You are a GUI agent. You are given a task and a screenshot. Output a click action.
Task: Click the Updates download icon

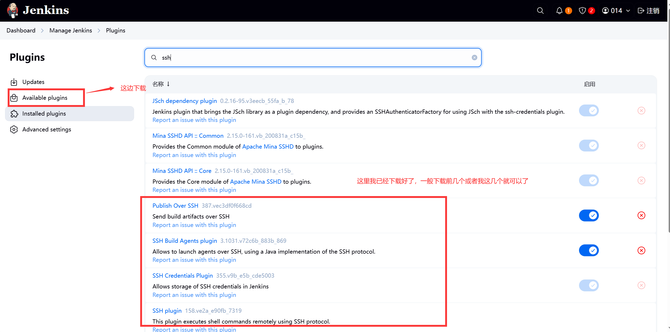[14, 82]
